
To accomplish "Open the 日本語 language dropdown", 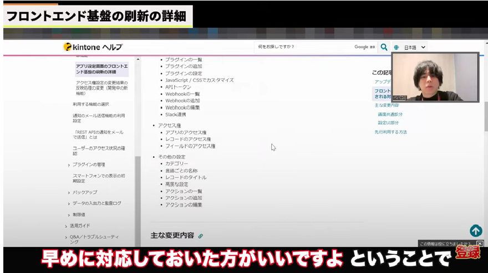I will coord(414,48).
